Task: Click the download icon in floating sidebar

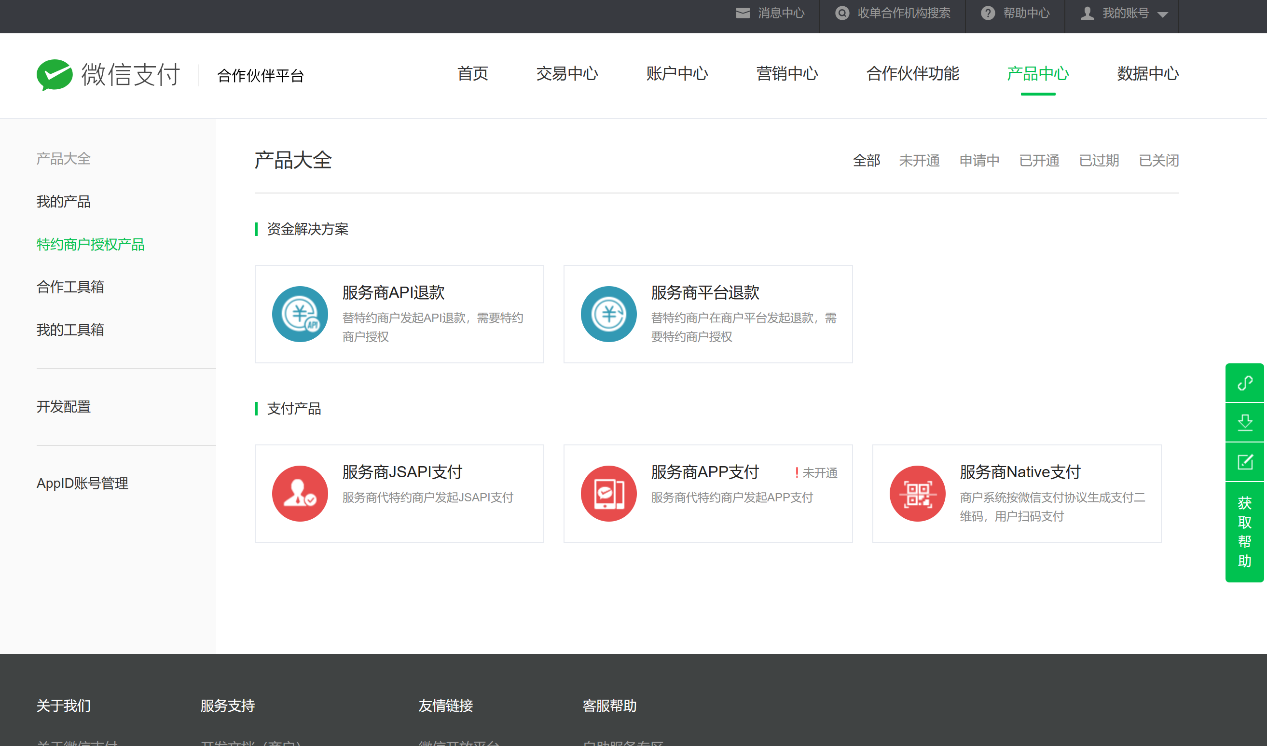Action: 1244,422
